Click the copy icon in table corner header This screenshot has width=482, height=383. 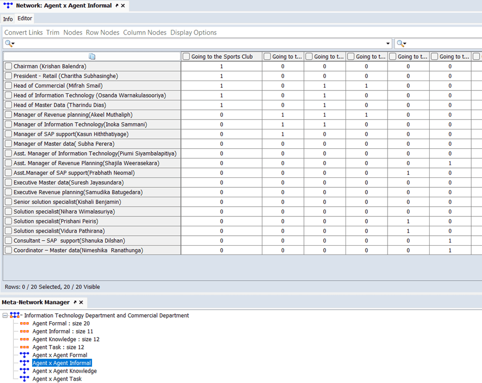pos(92,56)
